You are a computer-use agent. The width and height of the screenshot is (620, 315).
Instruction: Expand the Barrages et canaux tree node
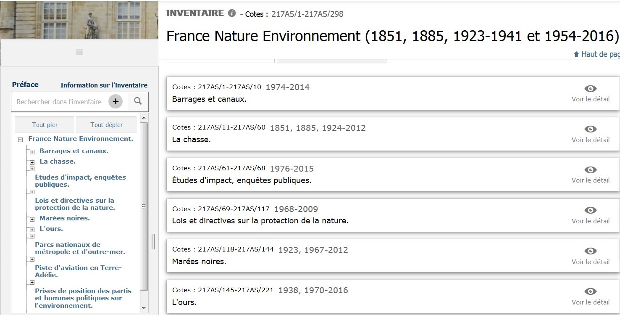tap(32, 152)
